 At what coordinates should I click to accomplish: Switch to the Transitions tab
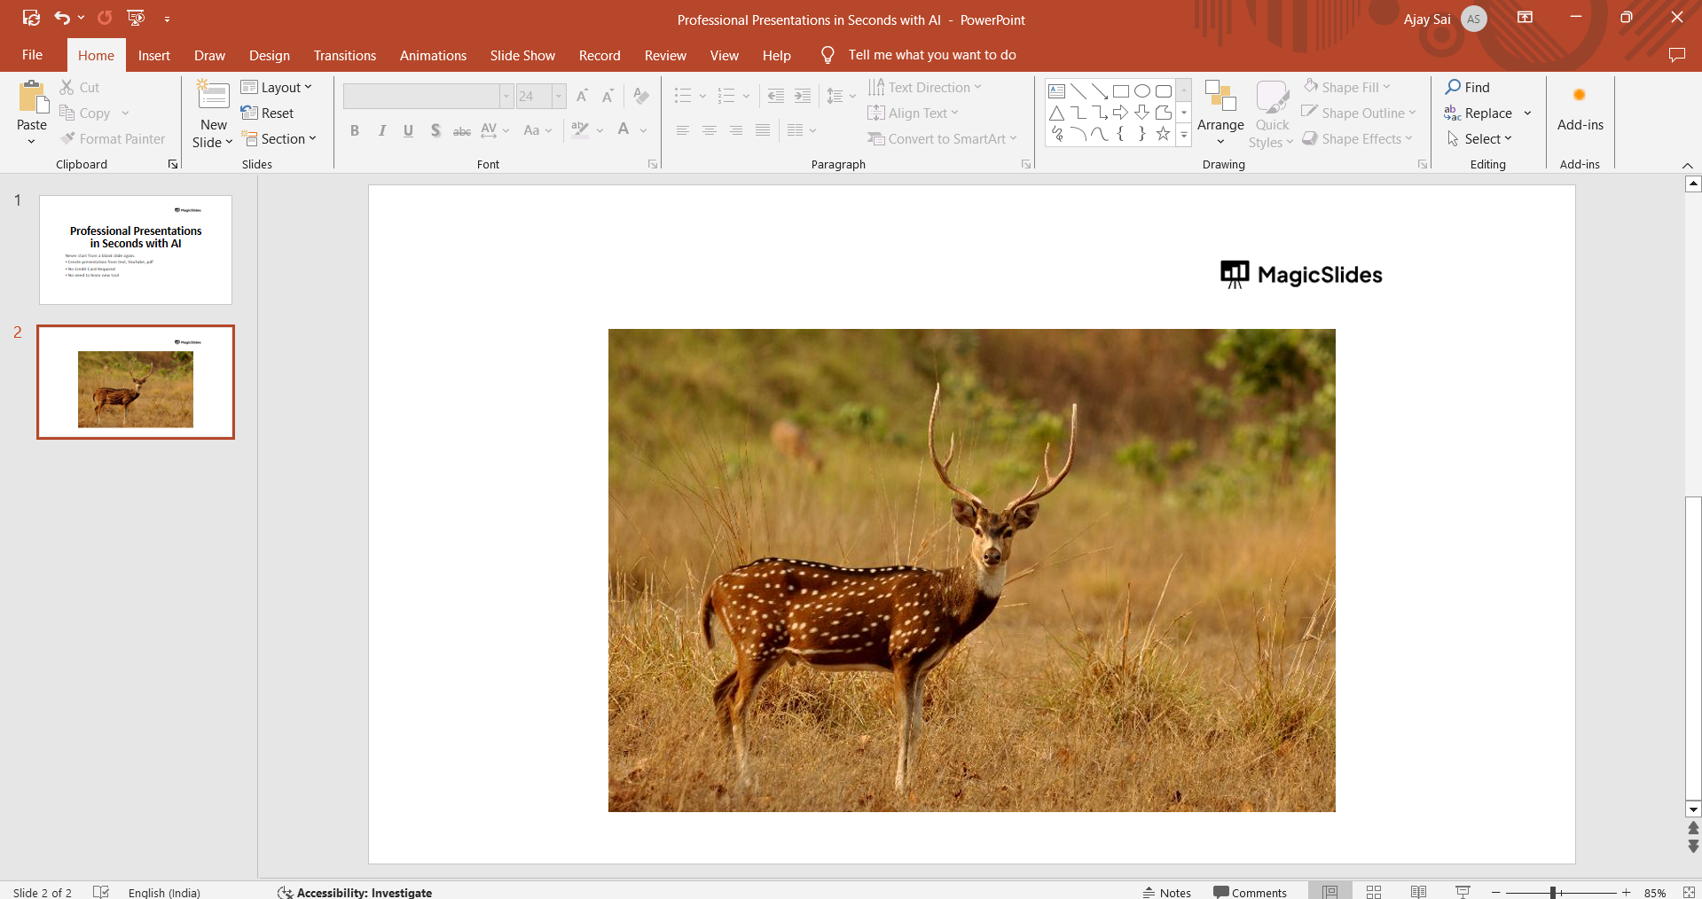344,55
